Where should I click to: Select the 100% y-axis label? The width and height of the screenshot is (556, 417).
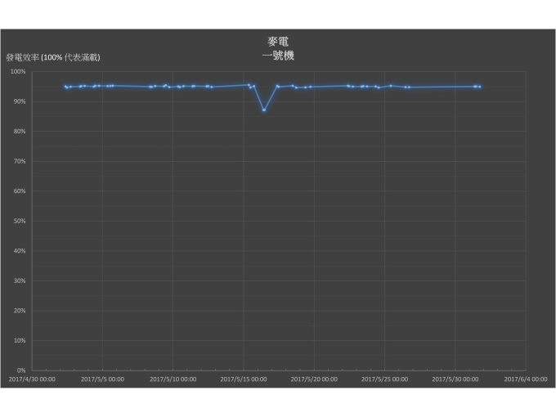click(x=19, y=72)
